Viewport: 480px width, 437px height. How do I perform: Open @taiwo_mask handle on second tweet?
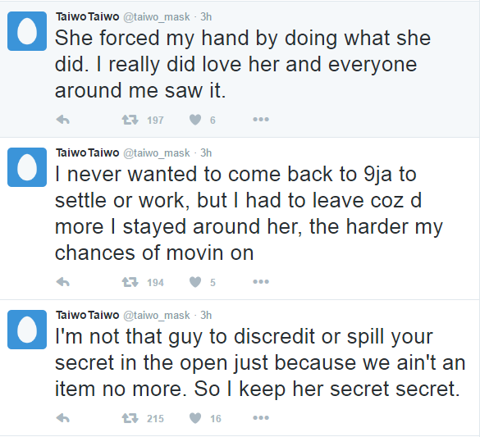pyautogui.click(x=157, y=152)
